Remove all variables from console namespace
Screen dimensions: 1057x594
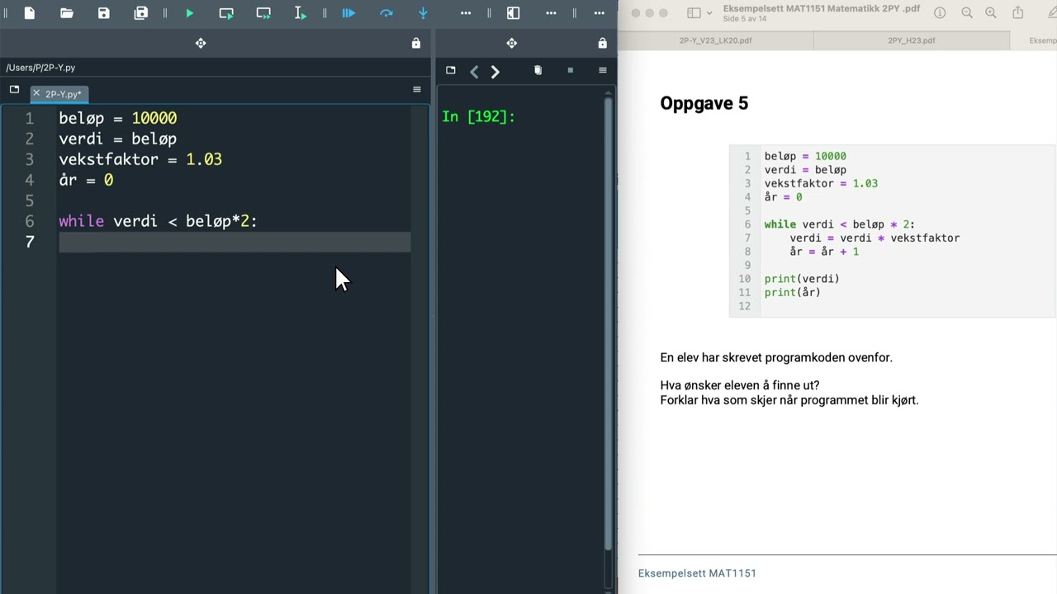tap(538, 70)
